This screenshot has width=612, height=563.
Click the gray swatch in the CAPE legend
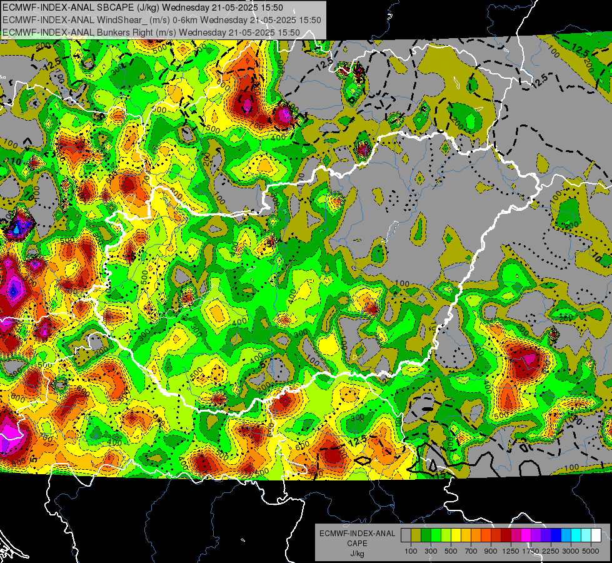406,535
